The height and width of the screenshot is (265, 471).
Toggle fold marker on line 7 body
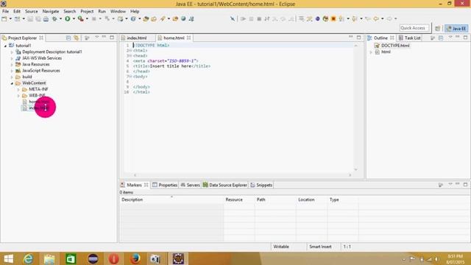tap(131, 77)
